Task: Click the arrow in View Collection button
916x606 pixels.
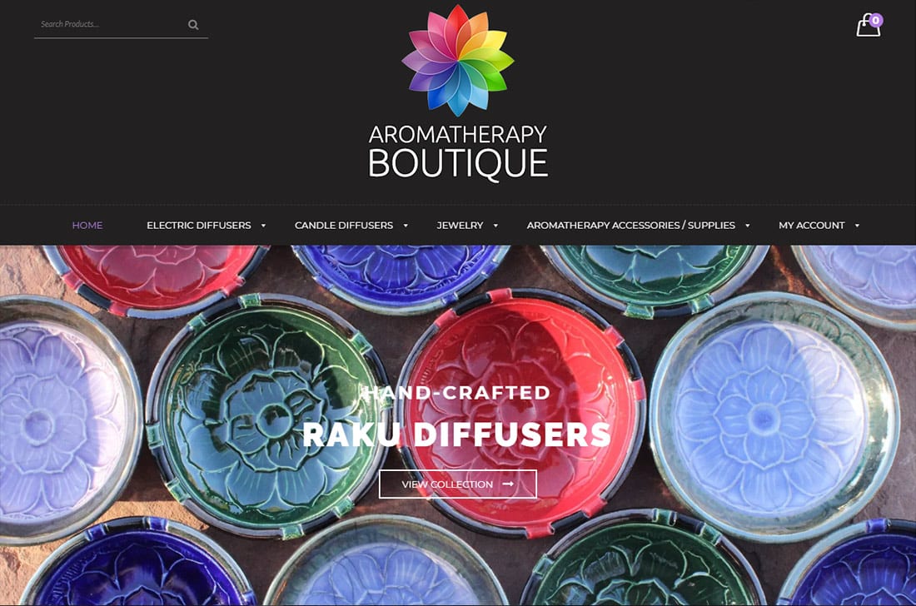Action: tap(508, 484)
